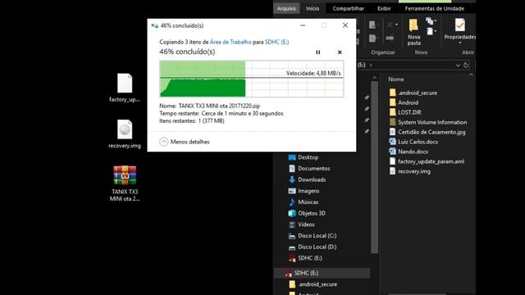This screenshot has width=525, height=295.
Task: Open SDHC (E:) listed below Disco Local (D:)
Action: coord(305,258)
